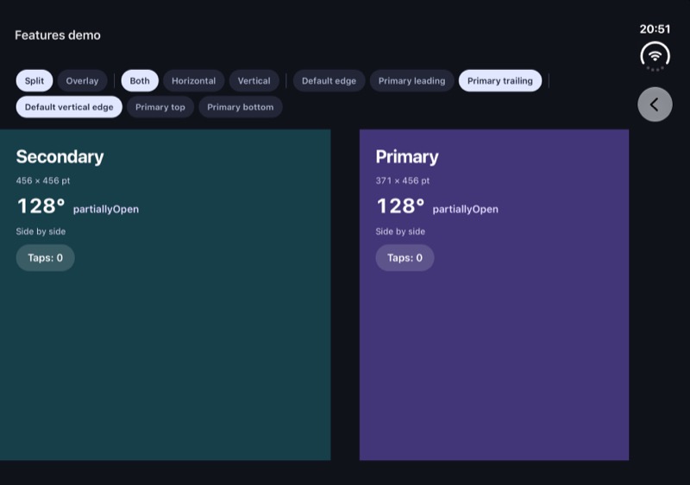Click the Features demo title
Viewport: 690px width, 485px height.
tap(58, 35)
